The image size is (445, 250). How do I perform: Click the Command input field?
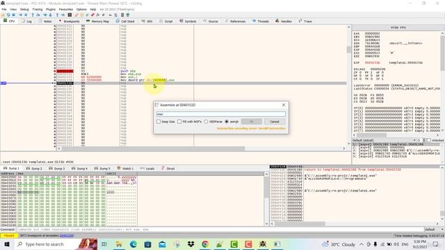coord(220,229)
